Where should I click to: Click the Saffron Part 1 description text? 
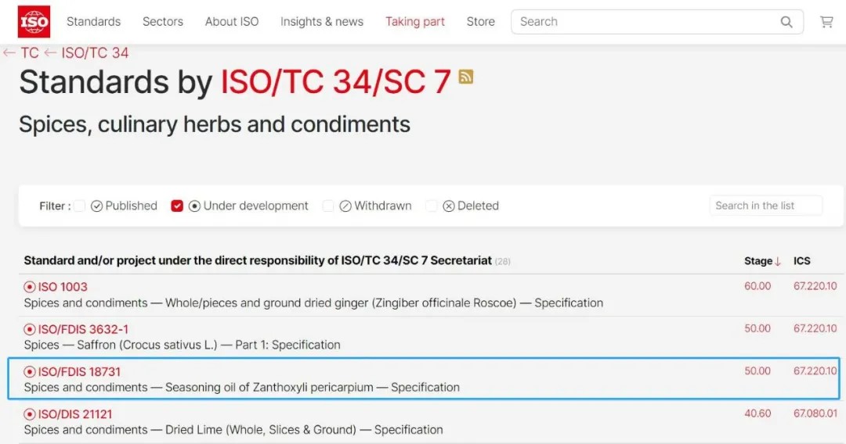click(x=182, y=345)
